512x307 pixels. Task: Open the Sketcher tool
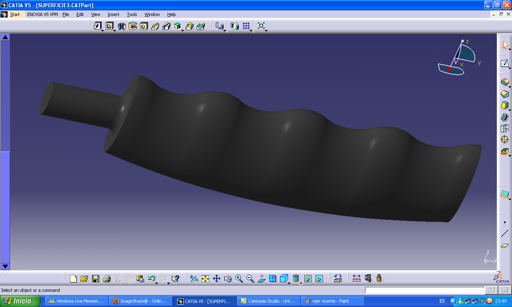tap(505, 63)
